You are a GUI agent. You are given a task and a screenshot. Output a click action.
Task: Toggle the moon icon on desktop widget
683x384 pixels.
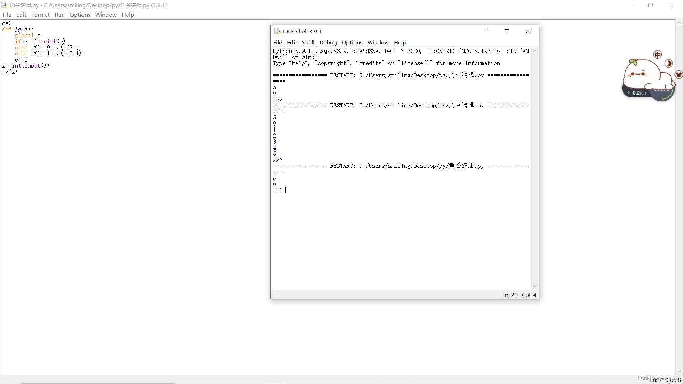668,63
